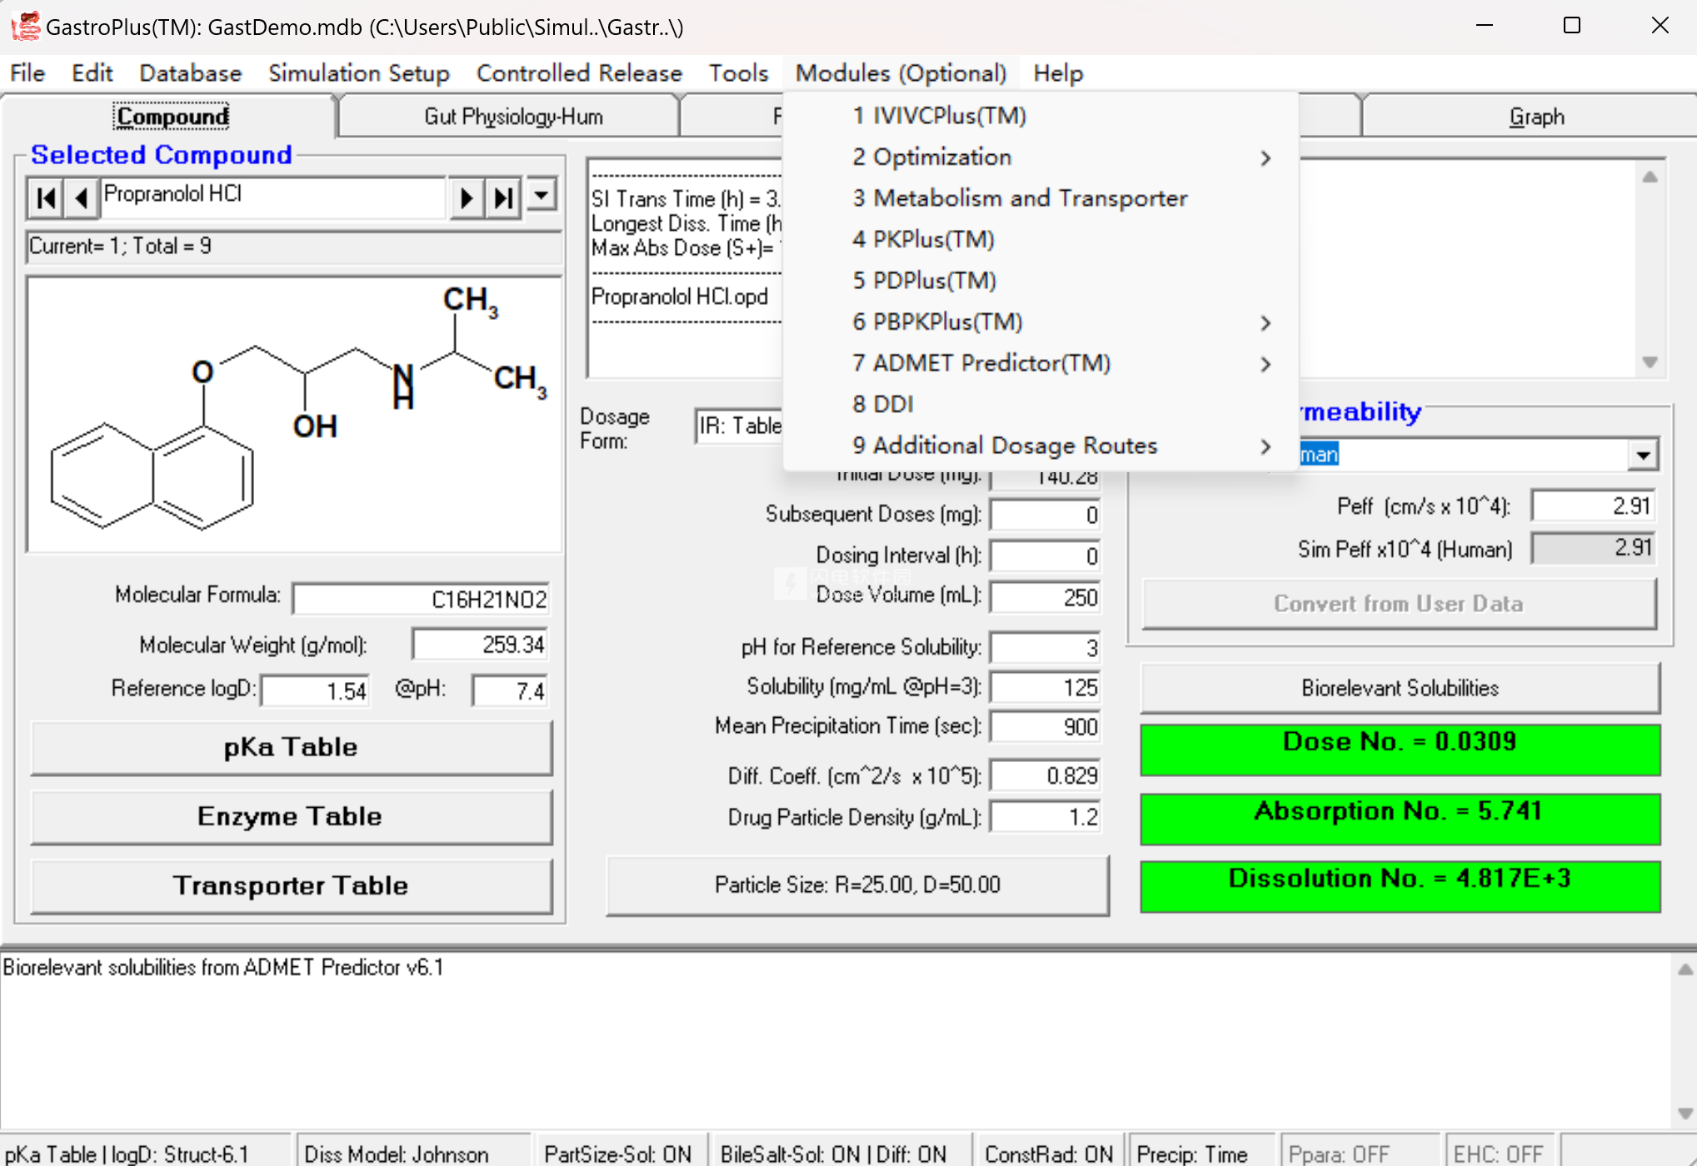Click the Mean Precipitation Time field

(1046, 726)
